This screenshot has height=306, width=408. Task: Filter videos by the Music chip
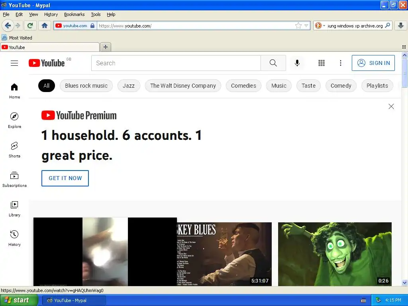click(279, 86)
